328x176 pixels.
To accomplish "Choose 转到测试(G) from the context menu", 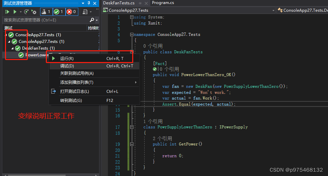I will point(94,100).
